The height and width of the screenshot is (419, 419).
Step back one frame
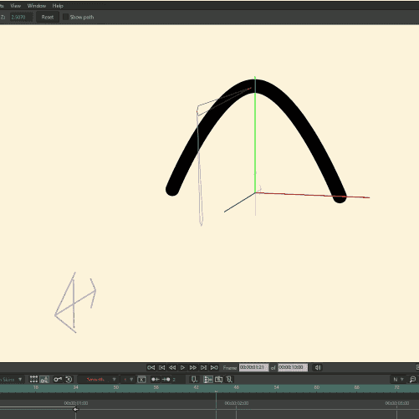161,367
